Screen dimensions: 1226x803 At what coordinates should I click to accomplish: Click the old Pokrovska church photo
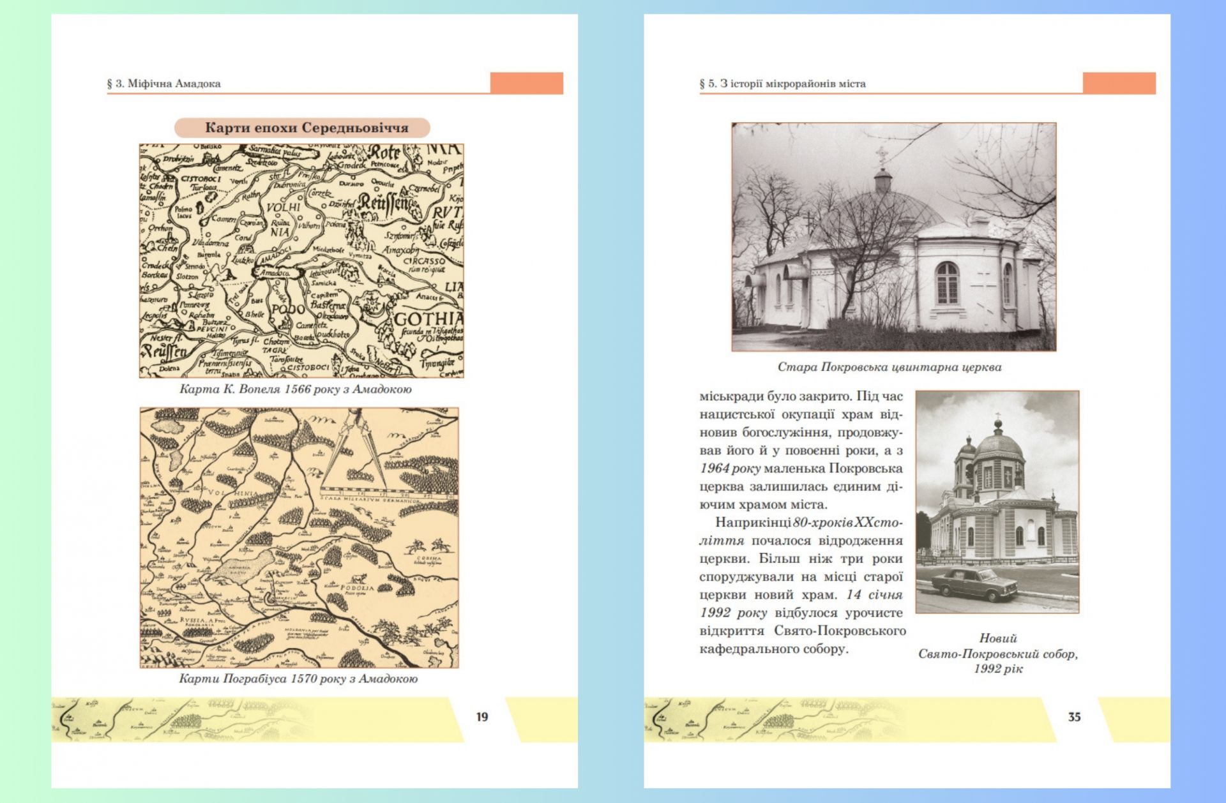point(894,237)
